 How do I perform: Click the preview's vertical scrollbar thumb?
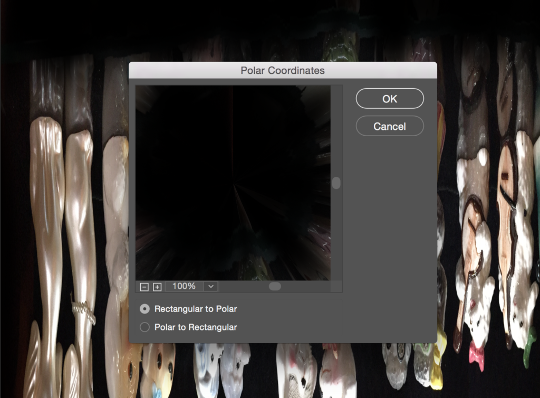(336, 183)
